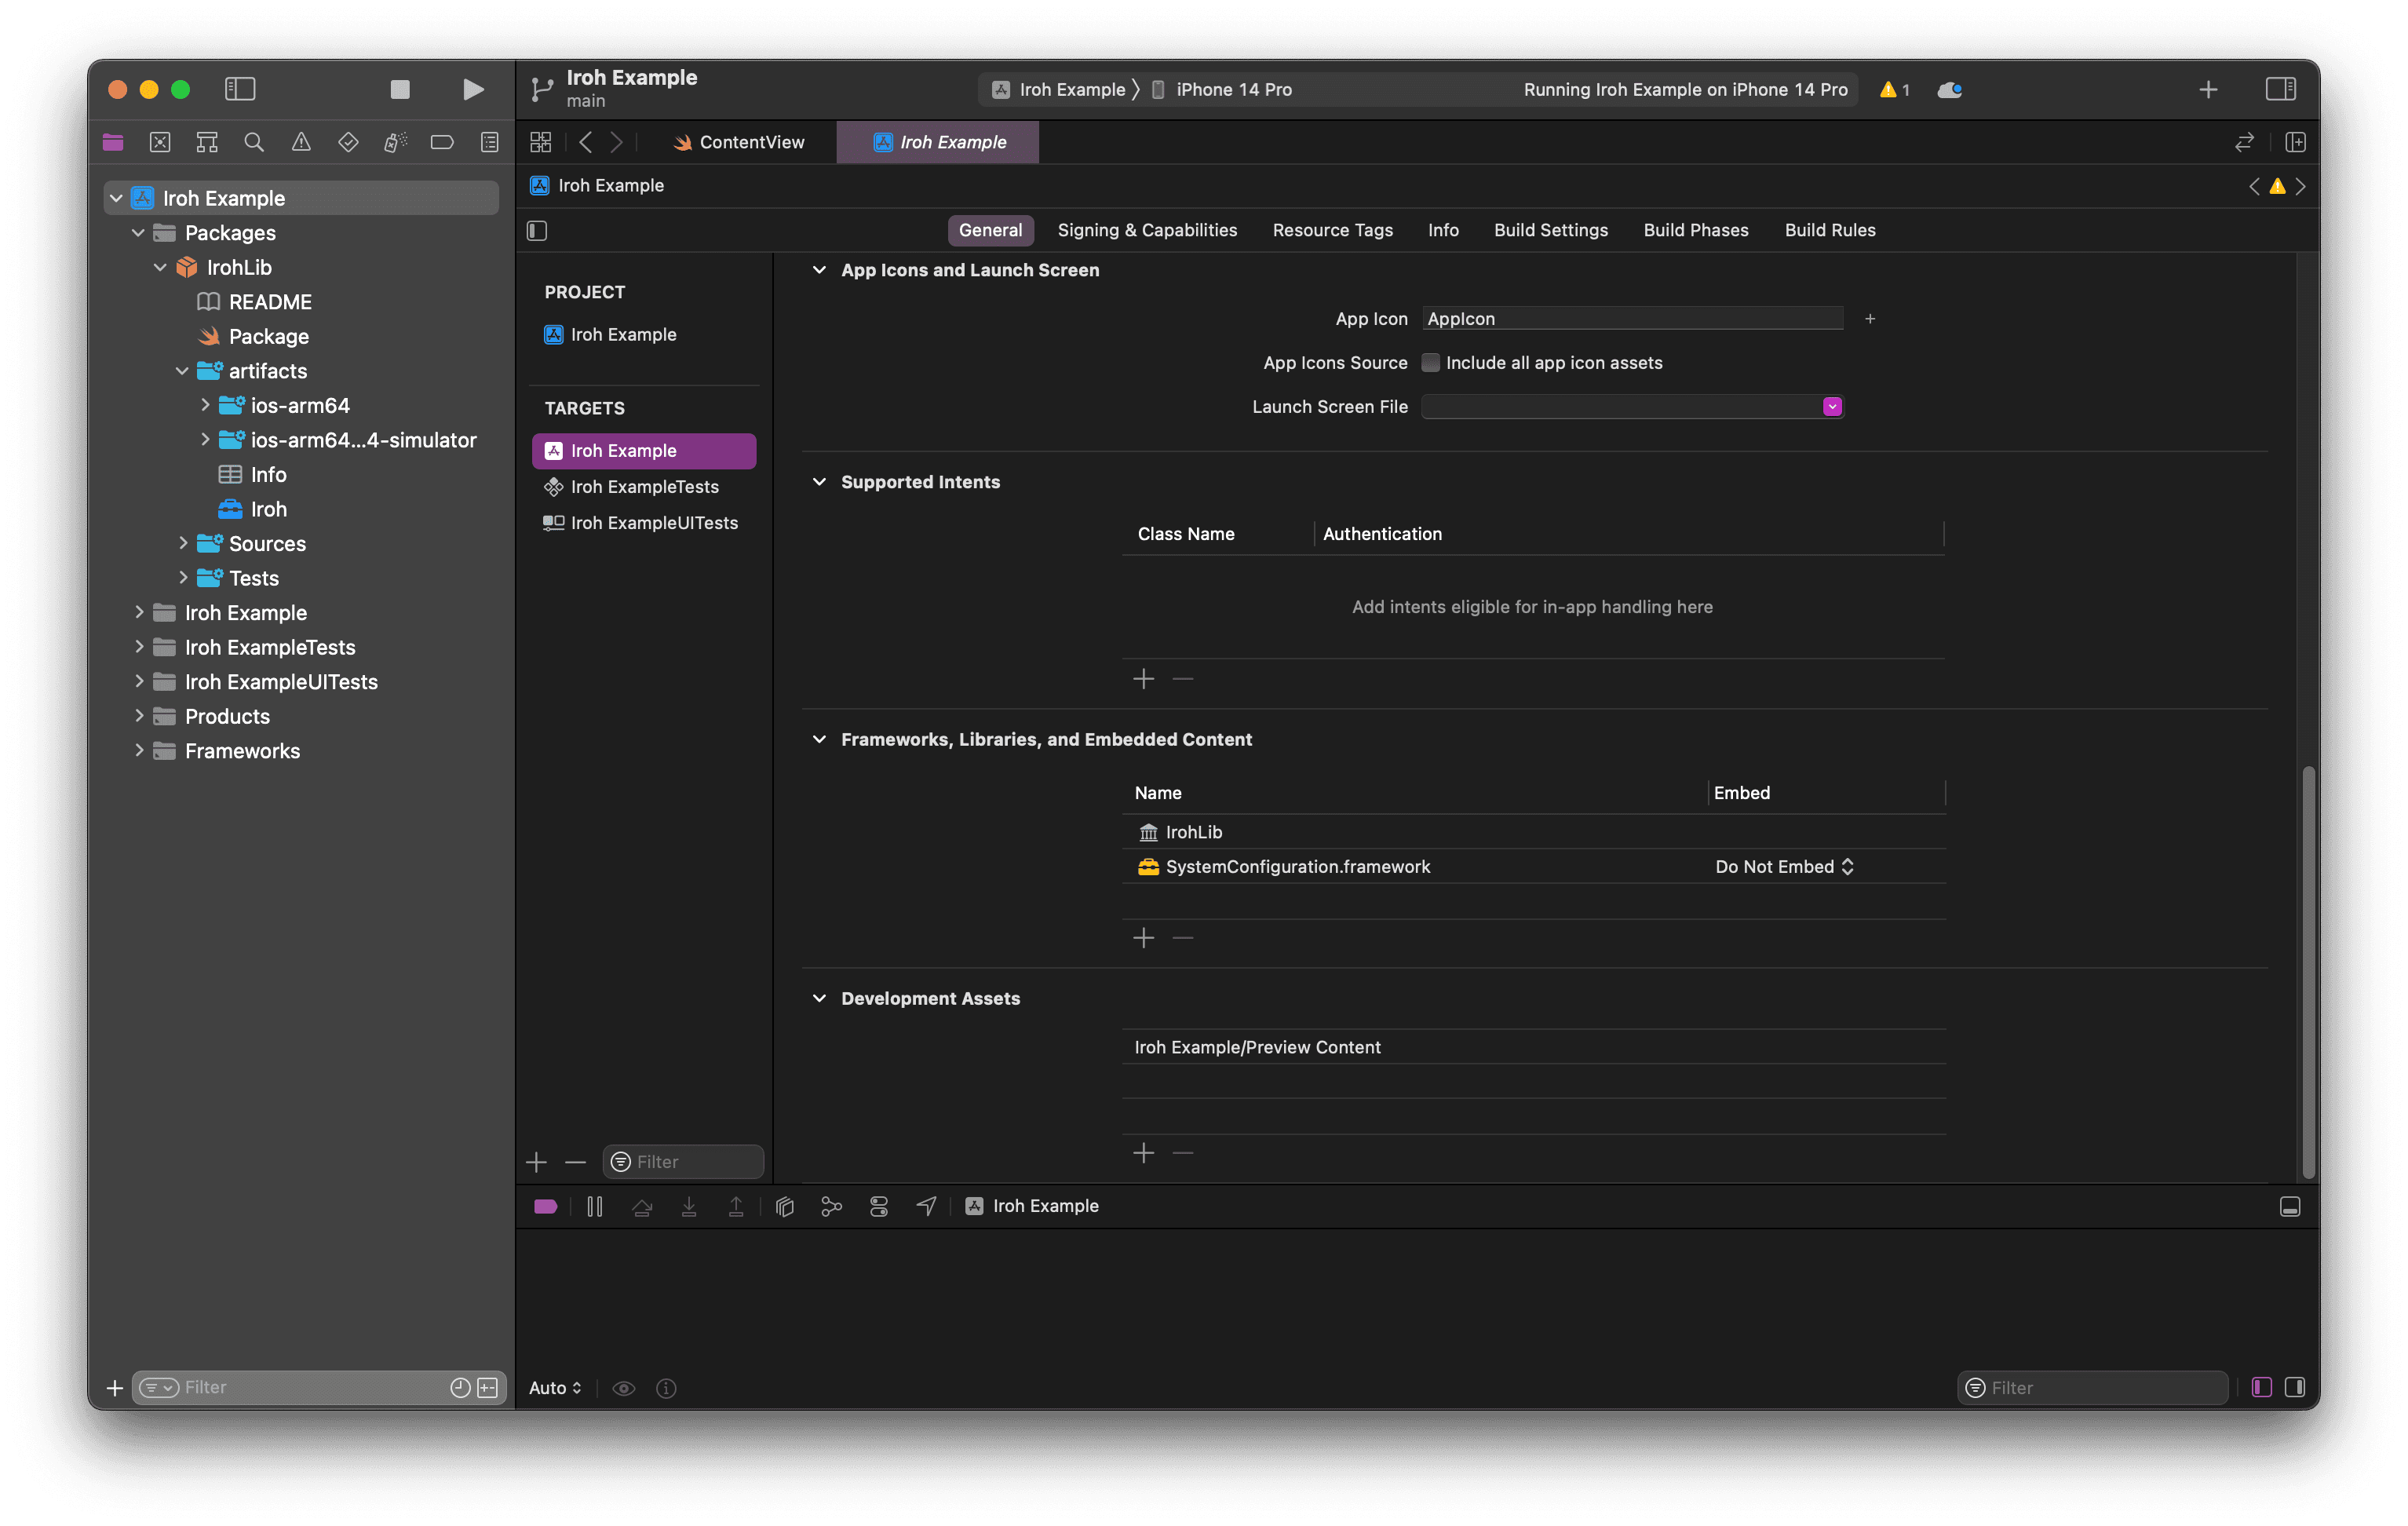Click the Step Over debug icon
This screenshot has width=2408, height=1526.
(642, 1207)
